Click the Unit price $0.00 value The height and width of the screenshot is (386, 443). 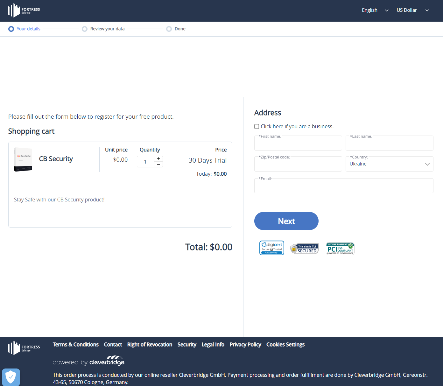[120, 160]
